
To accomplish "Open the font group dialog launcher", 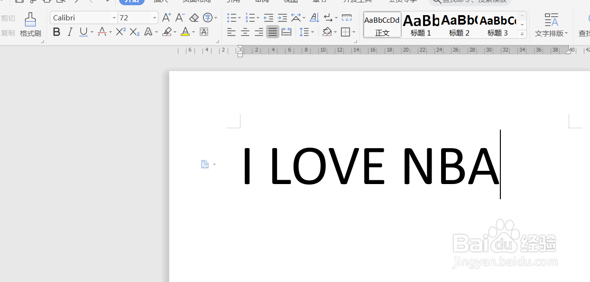I will (218, 42).
